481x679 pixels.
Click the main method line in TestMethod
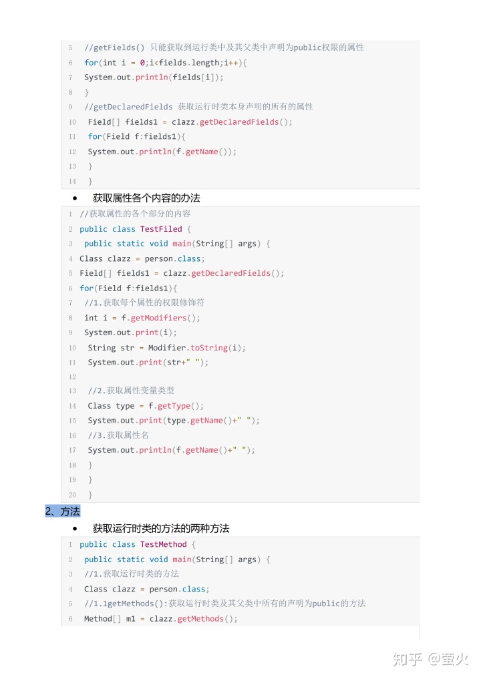177,560
